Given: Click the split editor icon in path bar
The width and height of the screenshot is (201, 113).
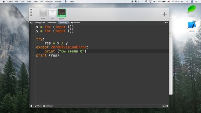Looking at the screenshot, I should [166, 23].
